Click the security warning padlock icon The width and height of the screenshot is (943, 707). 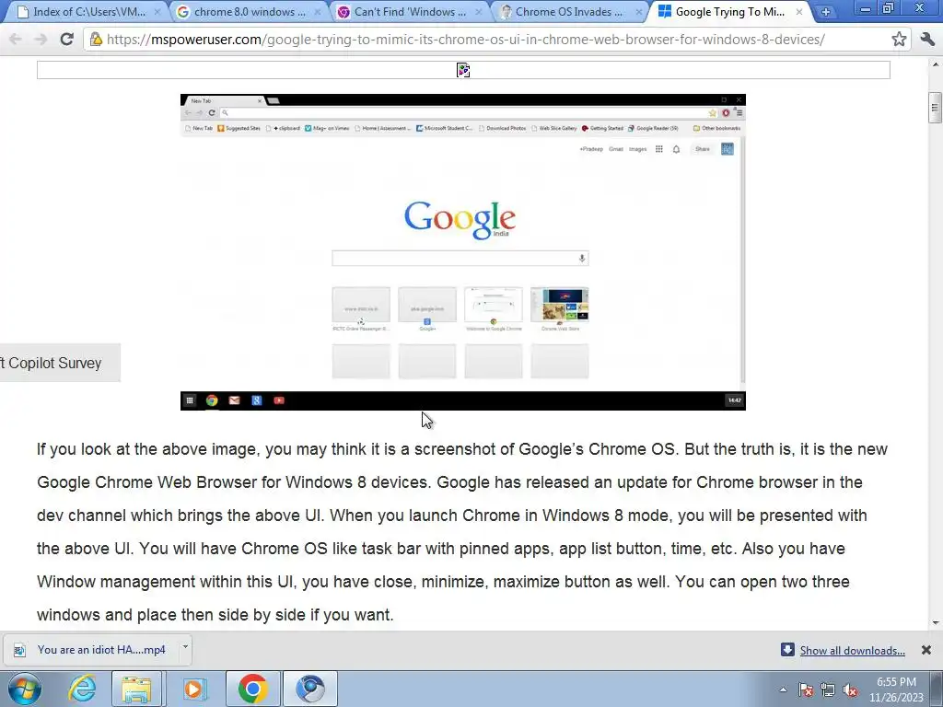(x=96, y=40)
